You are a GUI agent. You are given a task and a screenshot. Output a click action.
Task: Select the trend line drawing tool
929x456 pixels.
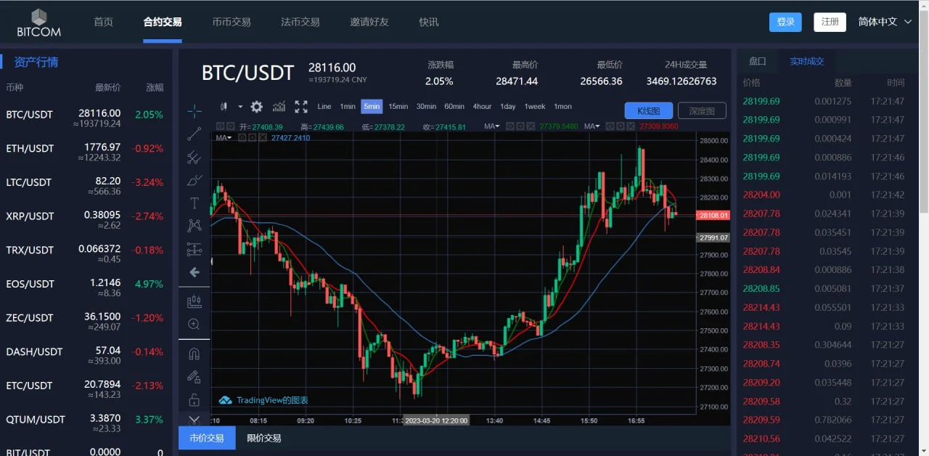click(194, 134)
